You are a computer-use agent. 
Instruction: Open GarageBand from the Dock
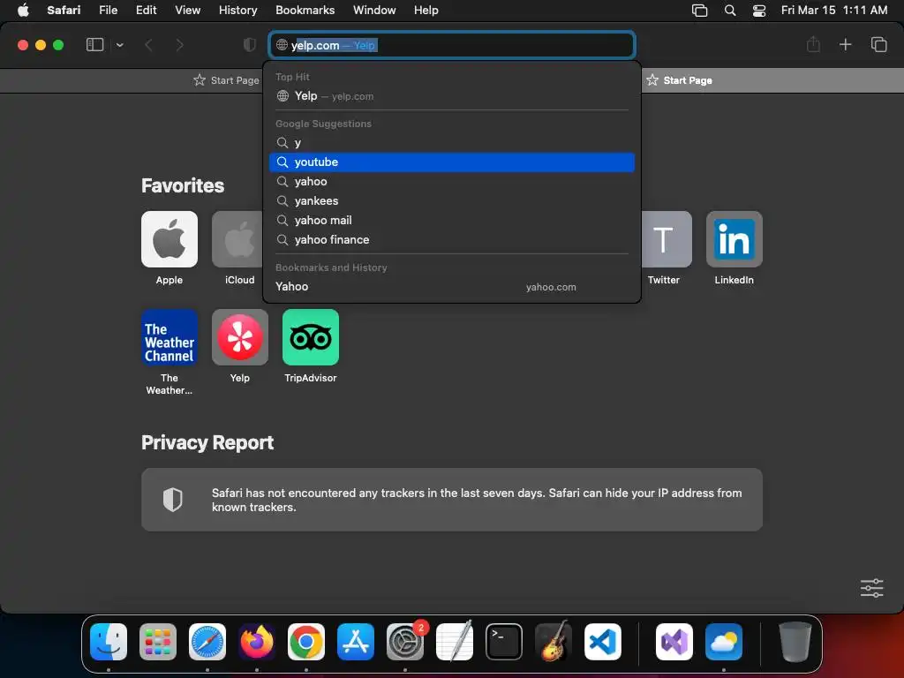[554, 642]
